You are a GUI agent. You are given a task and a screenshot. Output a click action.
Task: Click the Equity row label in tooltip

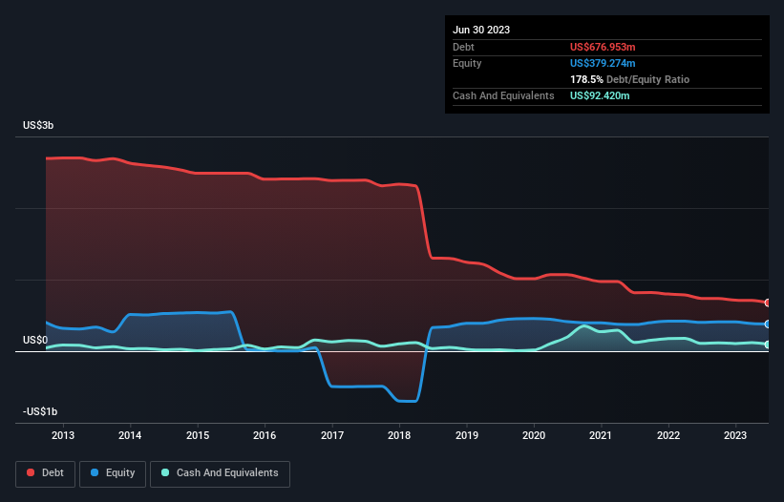click(x=467, y=63)
